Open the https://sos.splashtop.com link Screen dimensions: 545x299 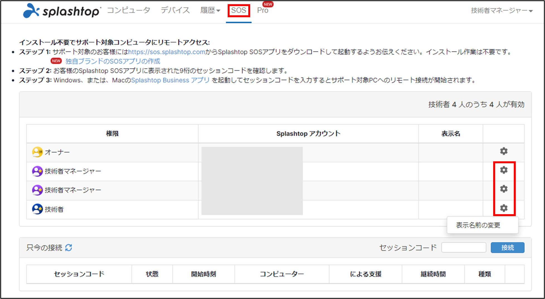[166, 52]
